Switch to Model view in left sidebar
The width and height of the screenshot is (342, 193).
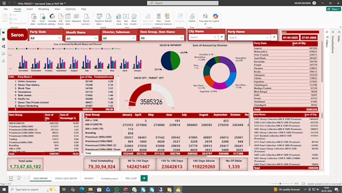coord(4,46)
